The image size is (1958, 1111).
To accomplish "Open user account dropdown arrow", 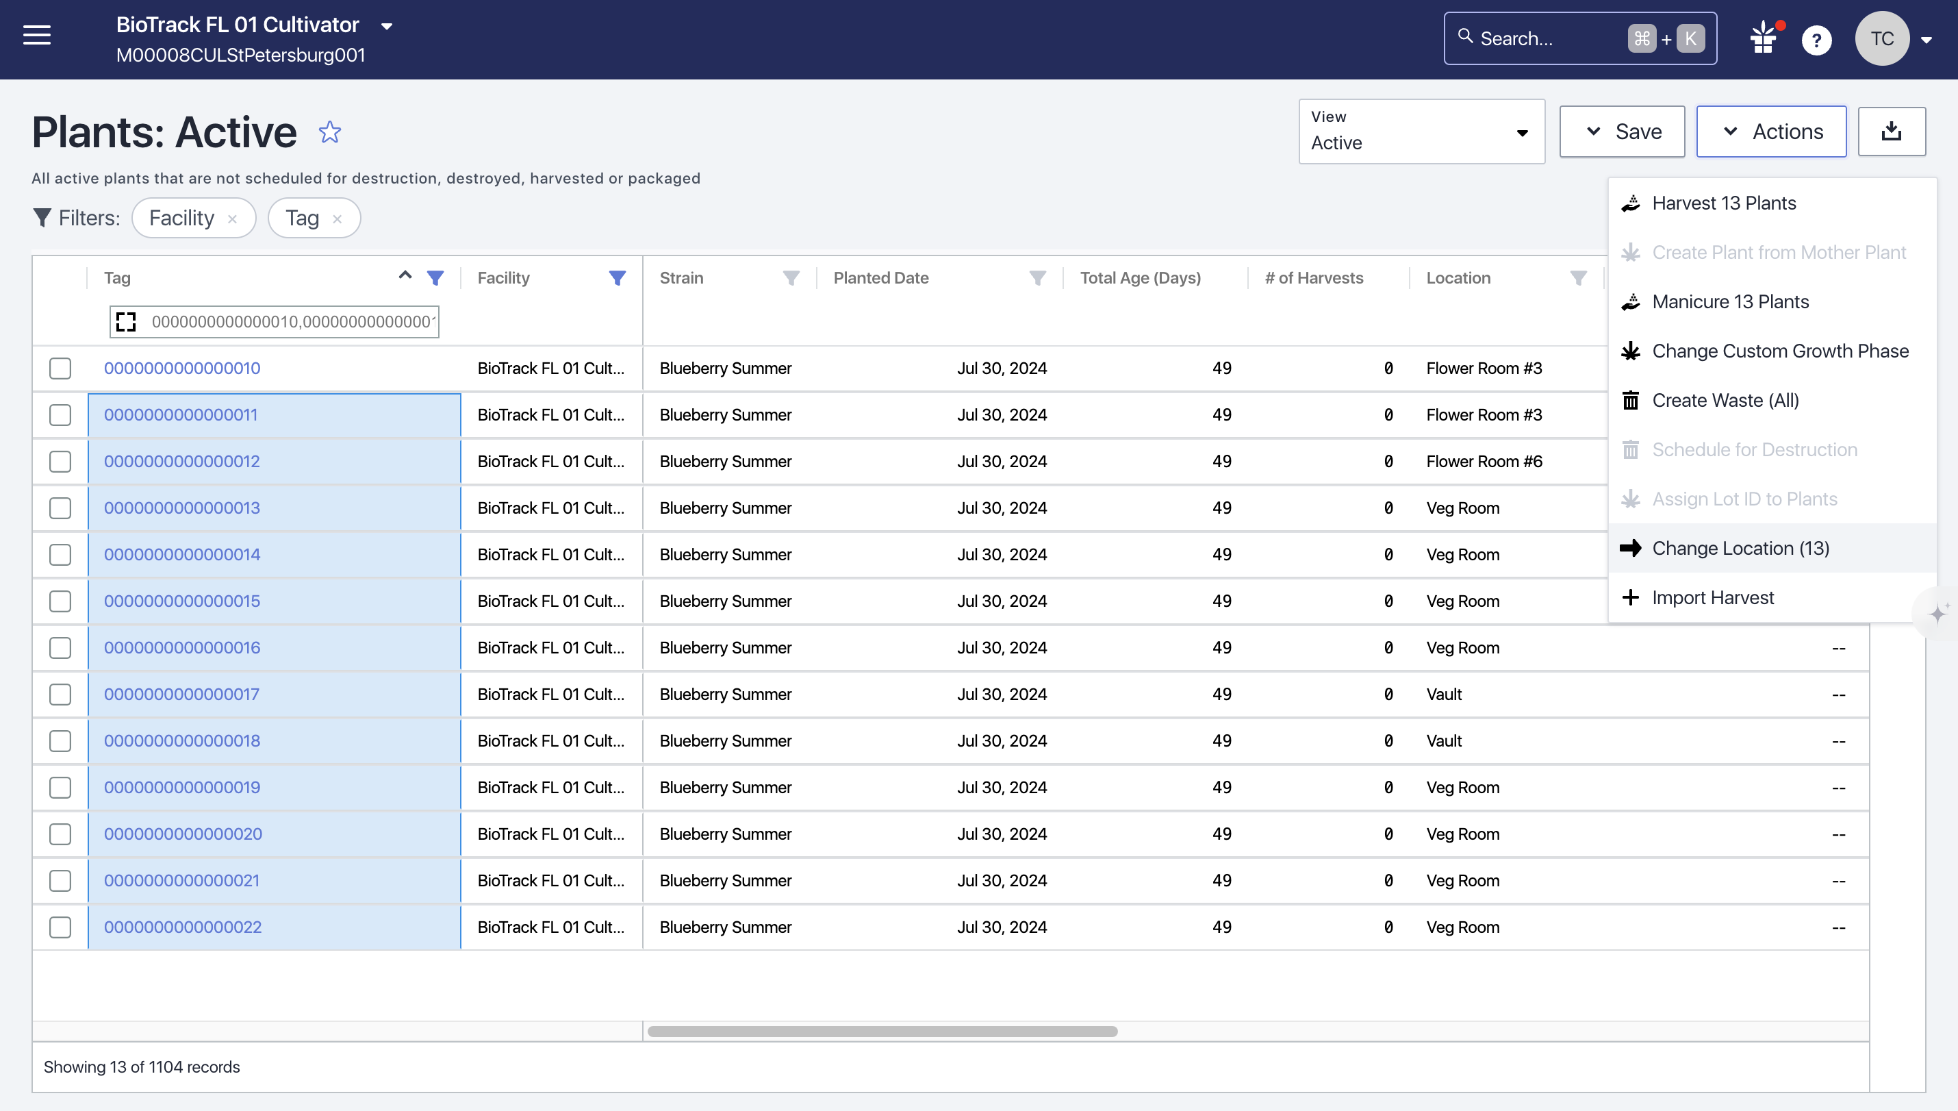I will [1927, 40].
